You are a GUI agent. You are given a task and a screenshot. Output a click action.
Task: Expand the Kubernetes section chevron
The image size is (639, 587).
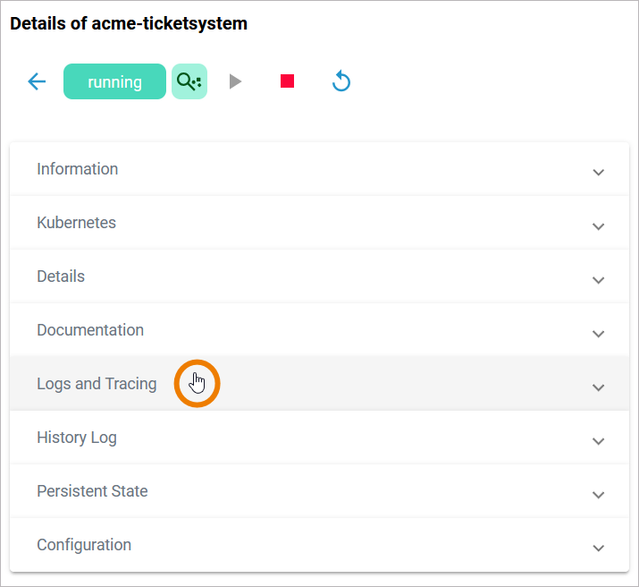point(599,225)
